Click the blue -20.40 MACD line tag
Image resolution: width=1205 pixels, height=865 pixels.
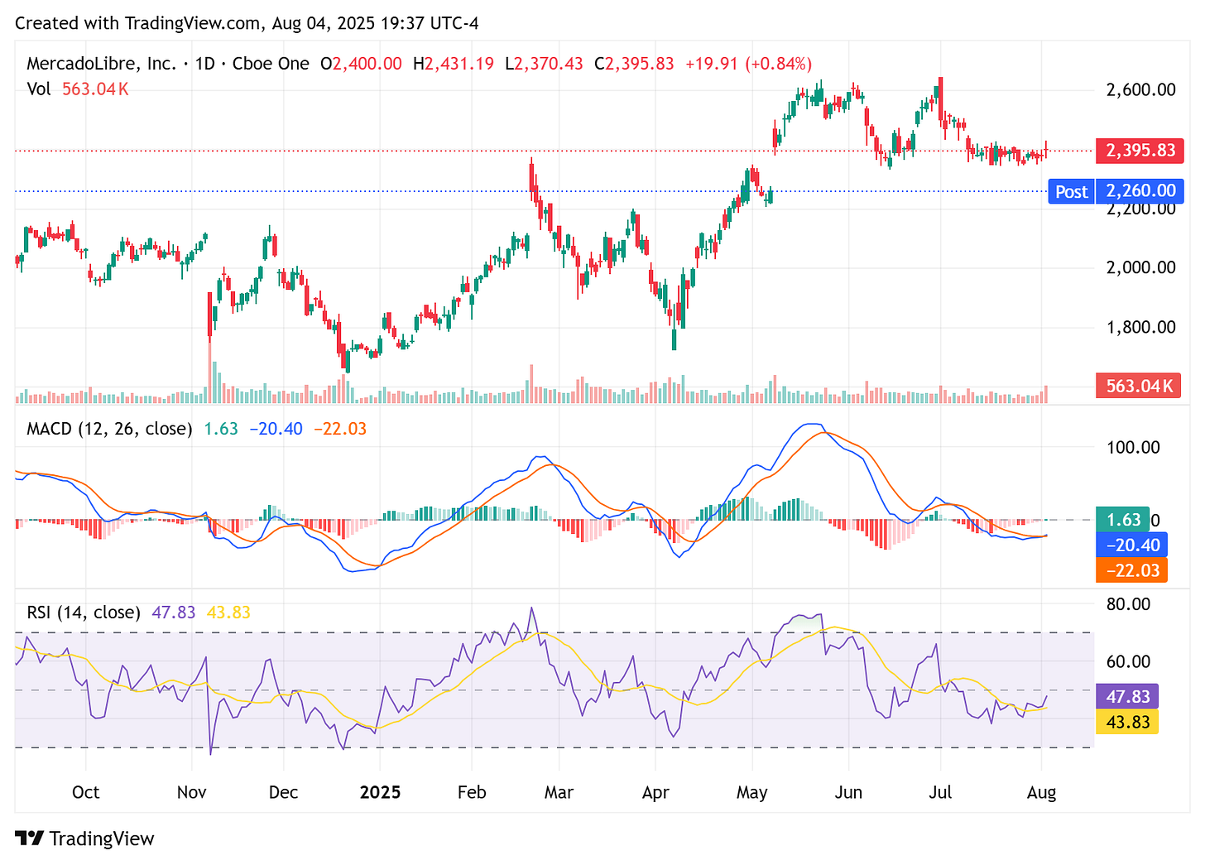(1131, 545)
